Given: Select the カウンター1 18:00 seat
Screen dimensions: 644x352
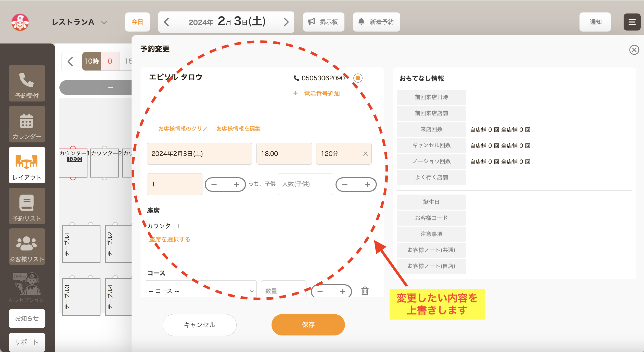Looking at the screenshot, I should pyautogui.click(x=73, y=163).
